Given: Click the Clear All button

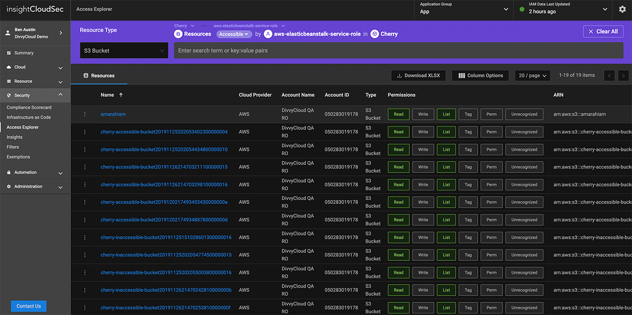Looking at the screenshot, I should 603,32.
